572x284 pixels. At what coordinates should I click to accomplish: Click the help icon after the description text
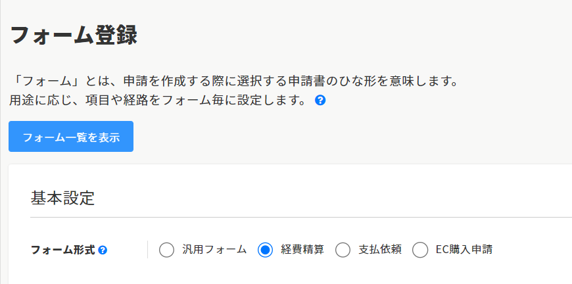pos(320,101)
